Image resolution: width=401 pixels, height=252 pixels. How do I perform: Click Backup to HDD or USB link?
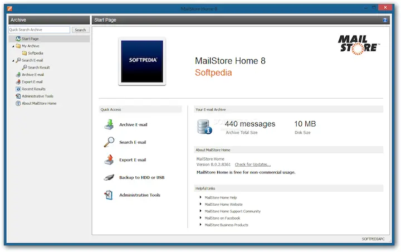[142, 177]
